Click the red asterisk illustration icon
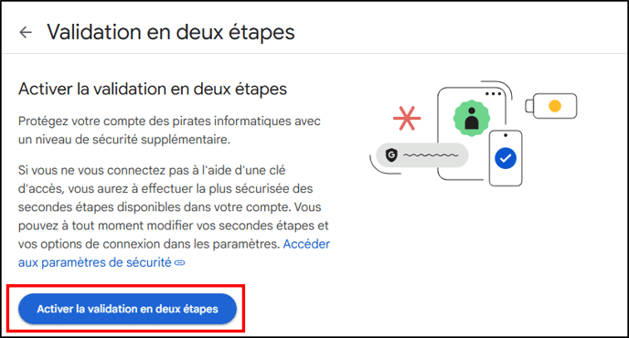Screen dimensions: 629x338 tap(407, 118)
